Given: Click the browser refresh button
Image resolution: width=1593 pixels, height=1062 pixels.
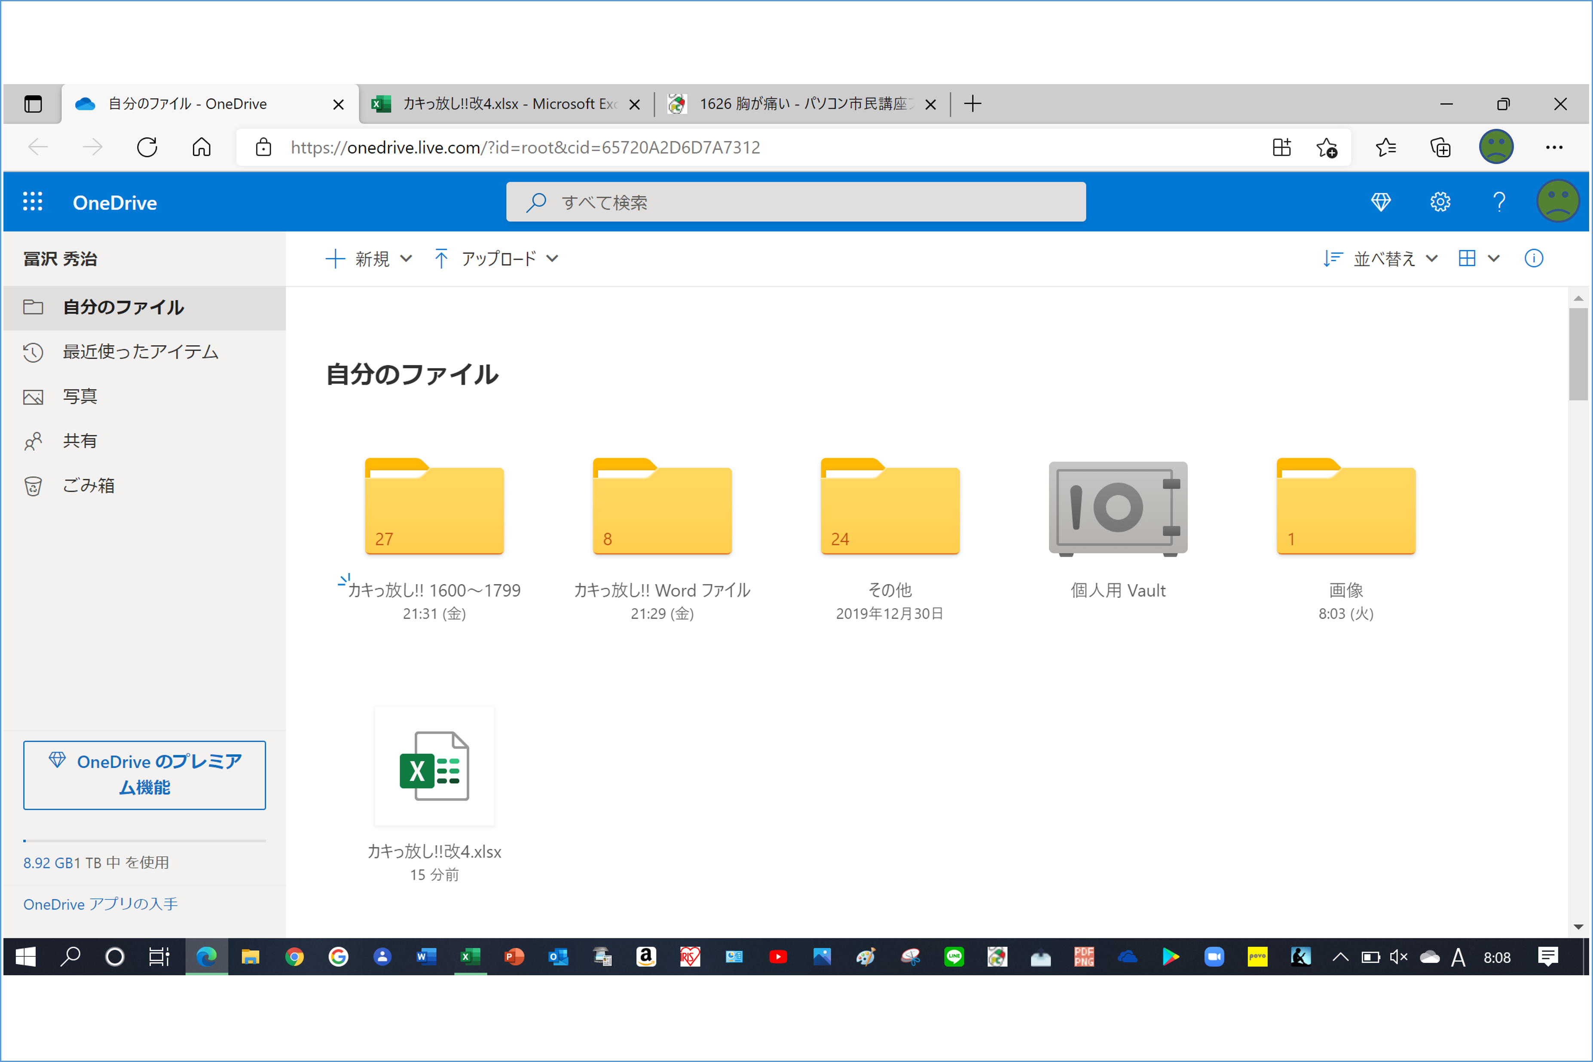Looking at the screenshot, I should point(147,147).
